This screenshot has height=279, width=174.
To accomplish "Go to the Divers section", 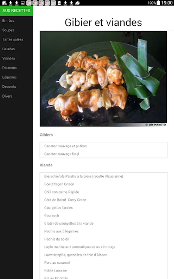I will tap(7, 96).
